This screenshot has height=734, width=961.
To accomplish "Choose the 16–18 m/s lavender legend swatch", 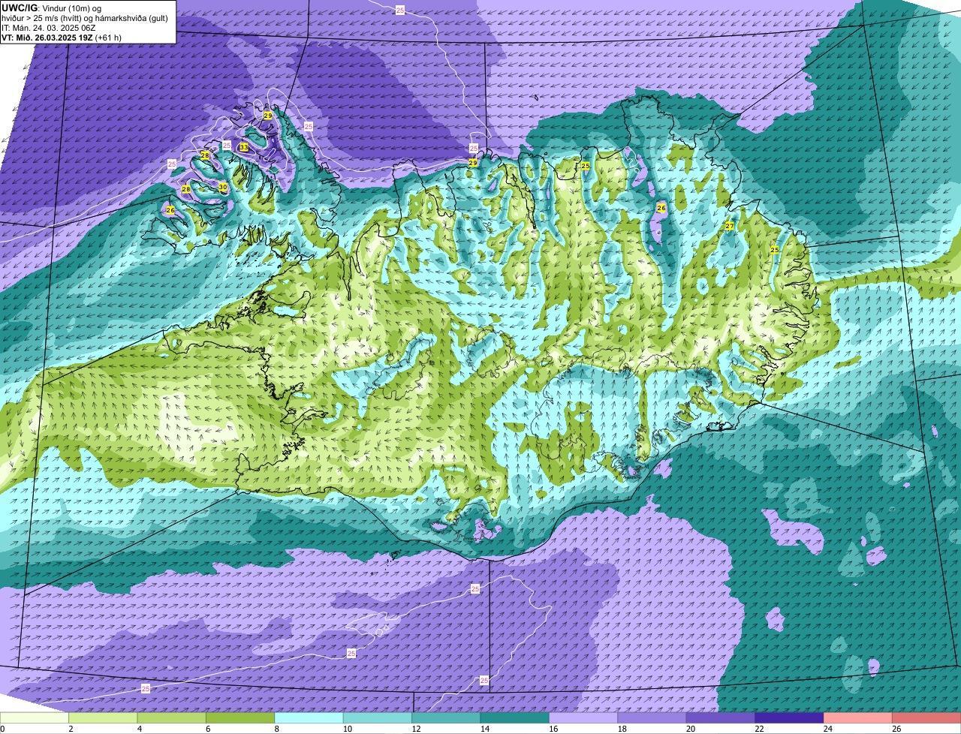I will tap(583, 717).
